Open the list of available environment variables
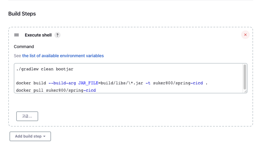Screen dimensions: 261x147 pyautogui.click(x=63, y=56)
